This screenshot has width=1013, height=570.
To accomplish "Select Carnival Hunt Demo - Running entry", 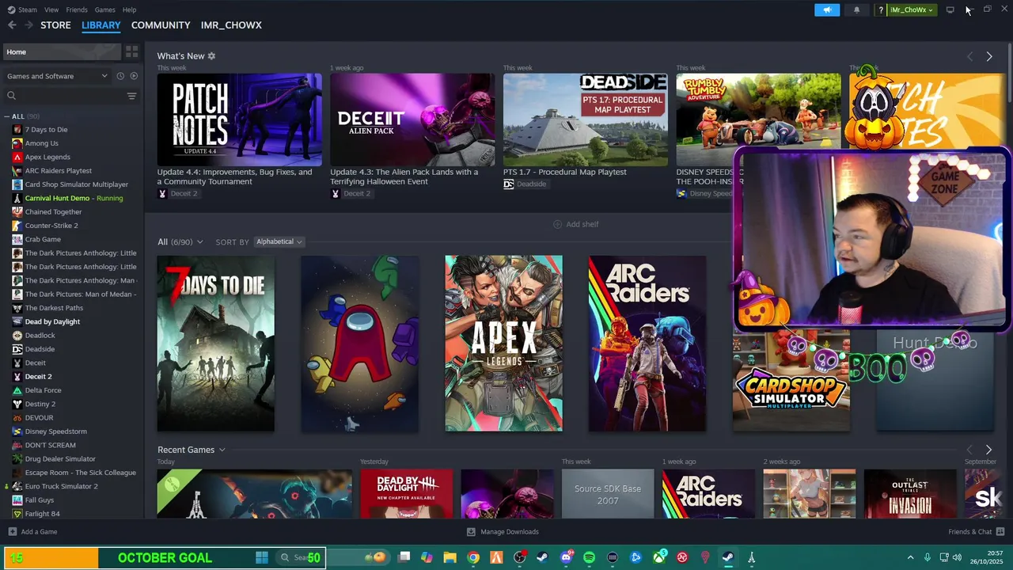I will coord(72,198).
